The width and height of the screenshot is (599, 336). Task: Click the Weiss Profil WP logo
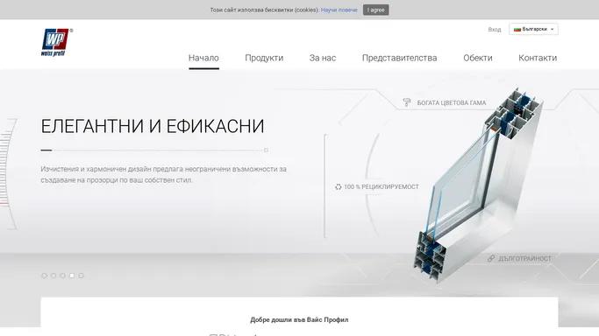coord(56,42)
